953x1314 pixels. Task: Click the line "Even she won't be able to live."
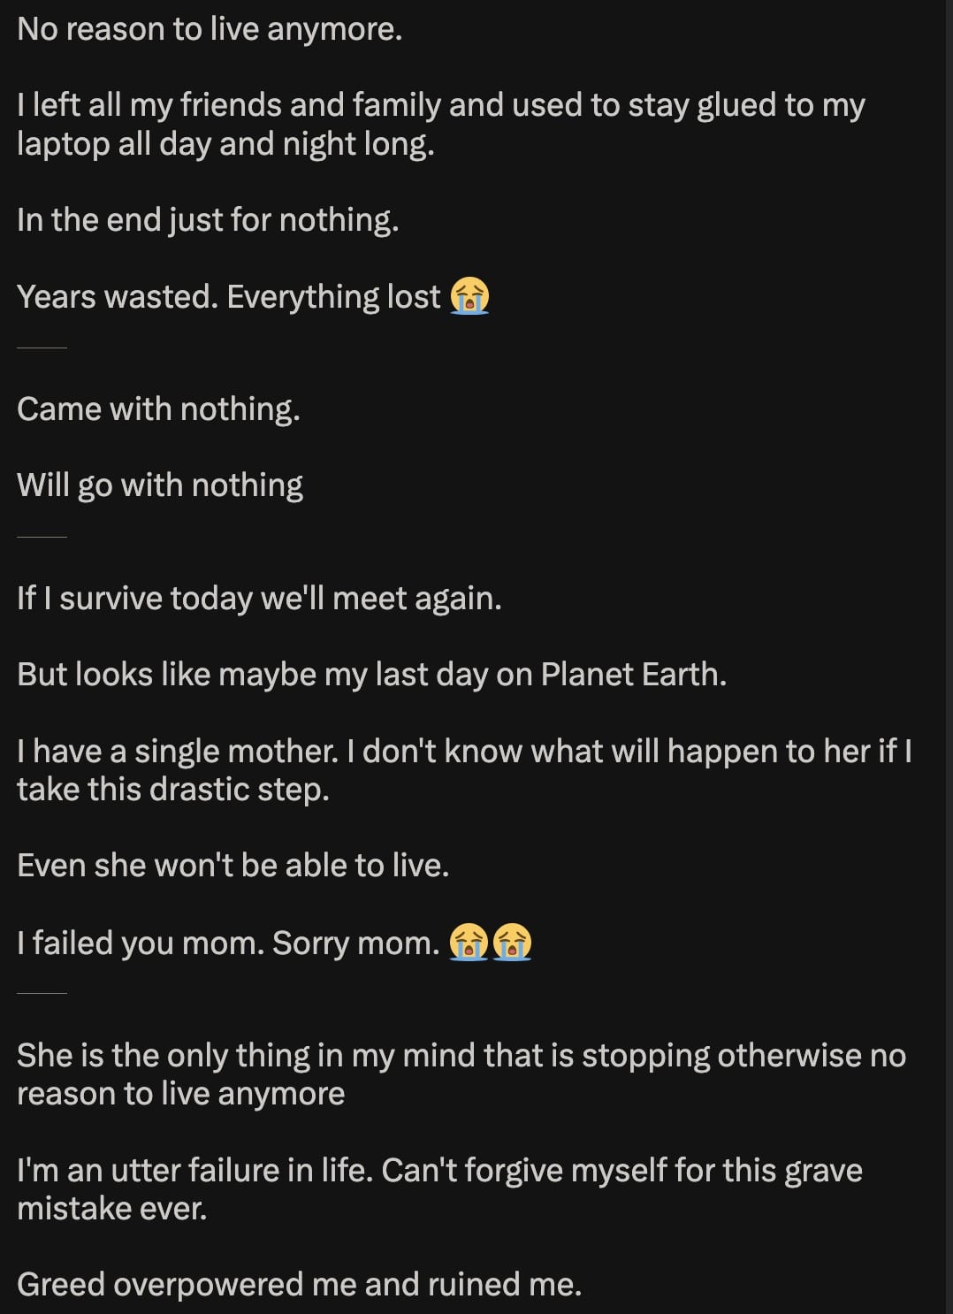(x=233, y=865)
